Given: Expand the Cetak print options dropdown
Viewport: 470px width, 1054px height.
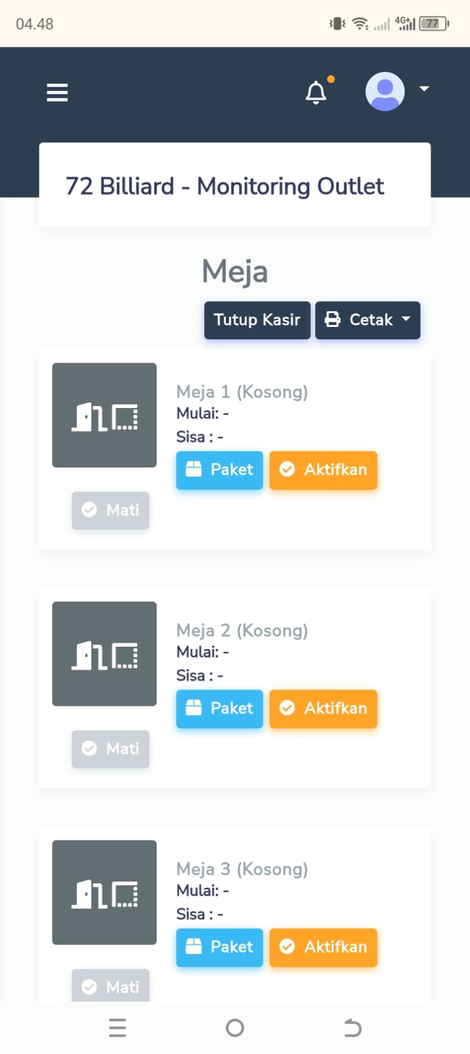Looking at the screenshot, I should pyautogui.click(x=367, y=320).
